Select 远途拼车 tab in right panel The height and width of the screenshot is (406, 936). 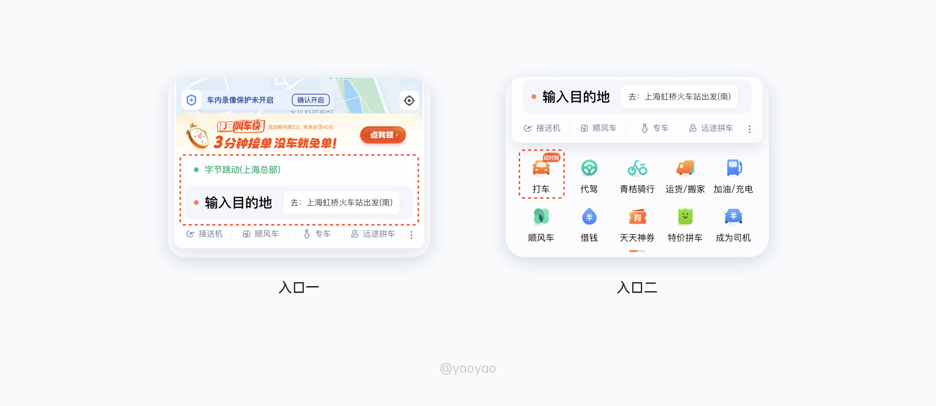(x=711, y=128)
